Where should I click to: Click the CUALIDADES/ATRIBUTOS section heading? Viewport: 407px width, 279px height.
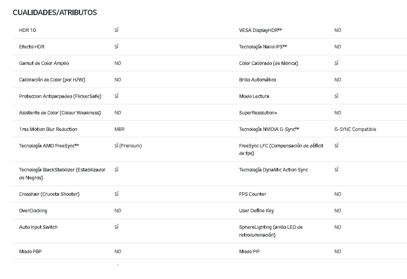55,13
